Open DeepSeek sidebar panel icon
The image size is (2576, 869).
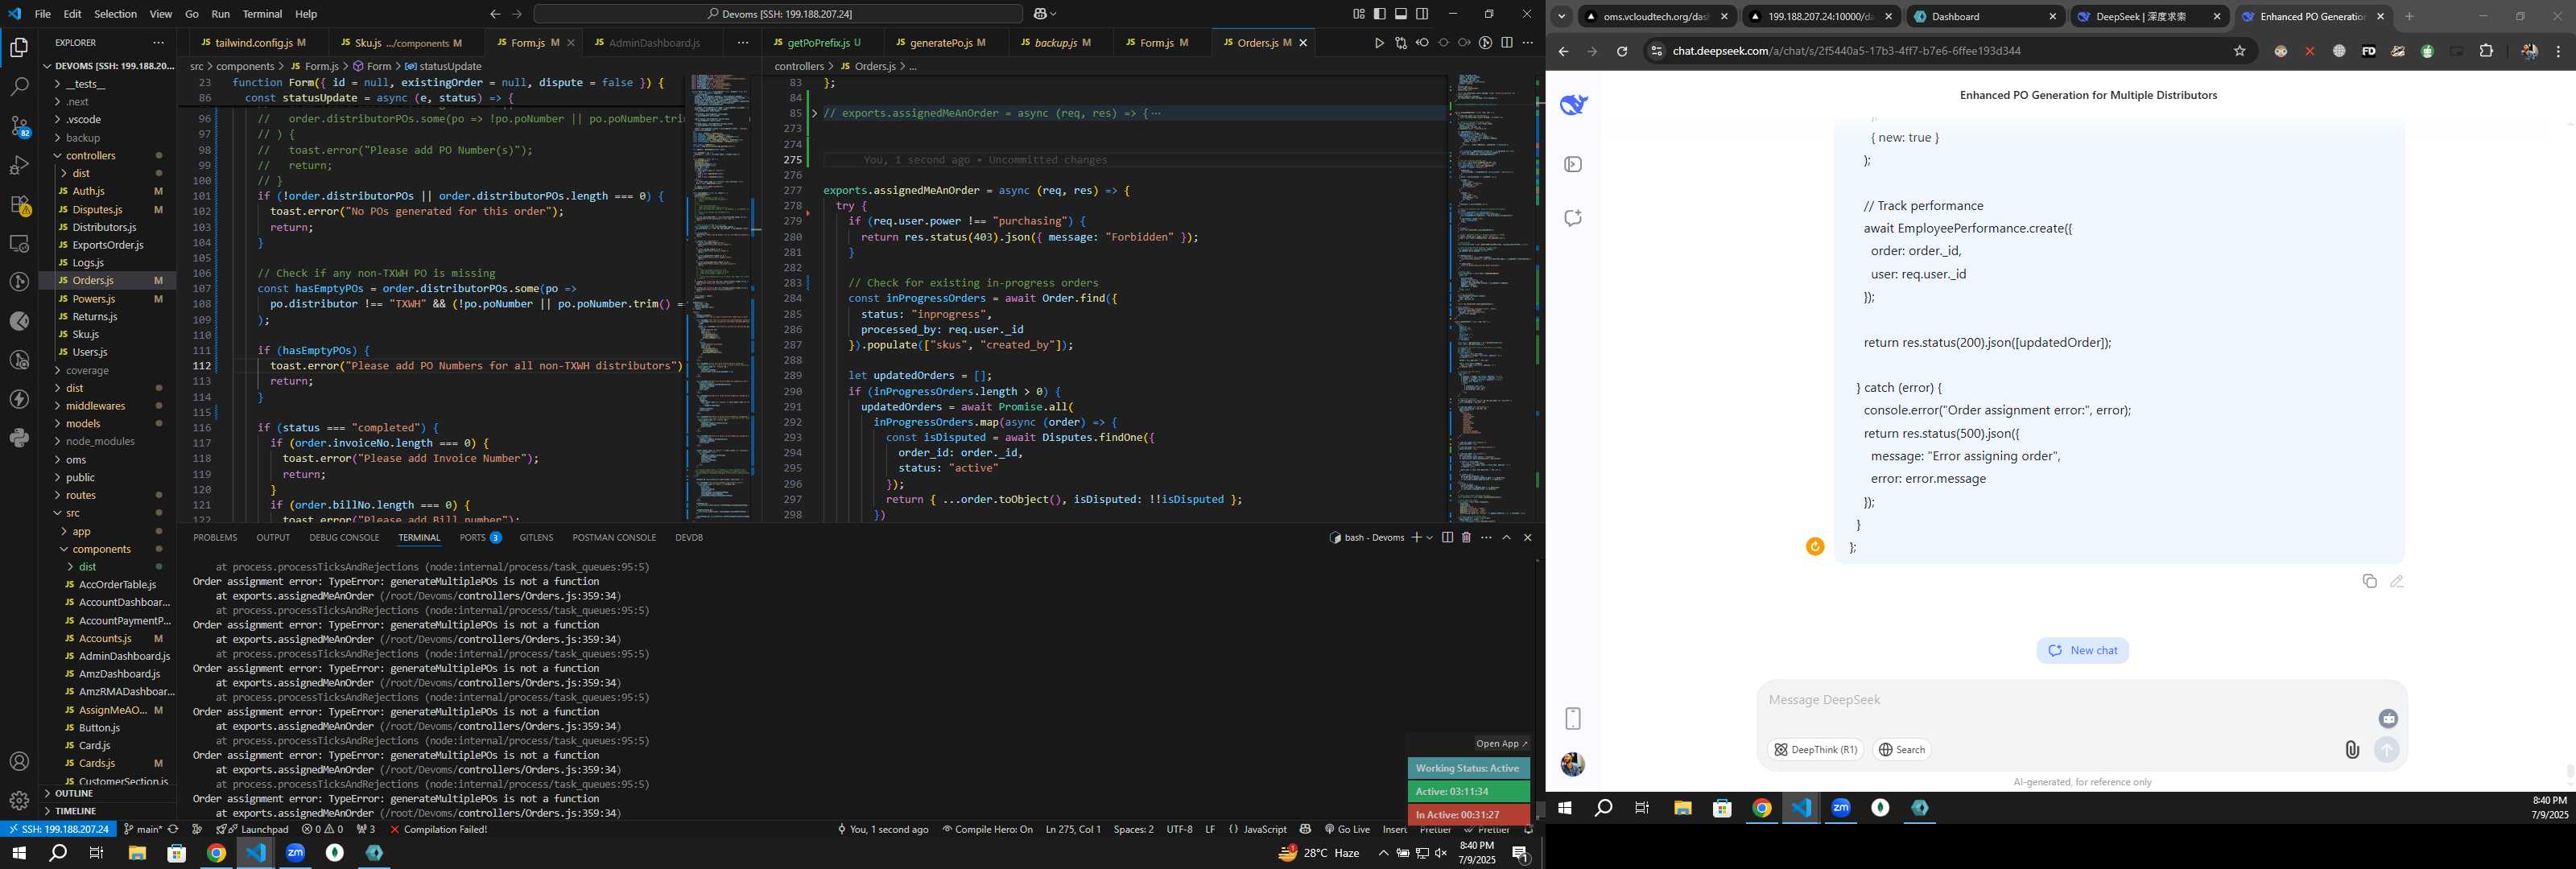(x=1573, y=164)
